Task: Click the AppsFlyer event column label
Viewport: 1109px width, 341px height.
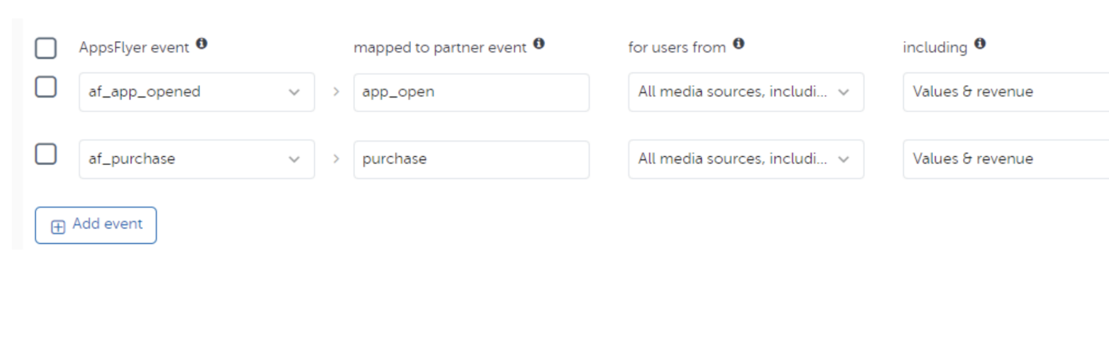Action: coord(133,48)
